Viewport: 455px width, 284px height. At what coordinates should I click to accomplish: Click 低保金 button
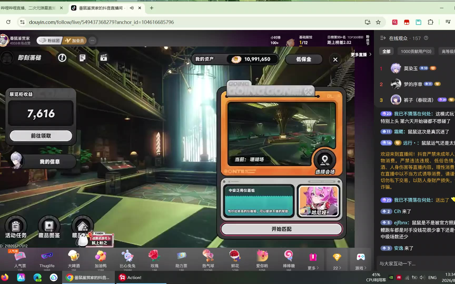[304, 59]
